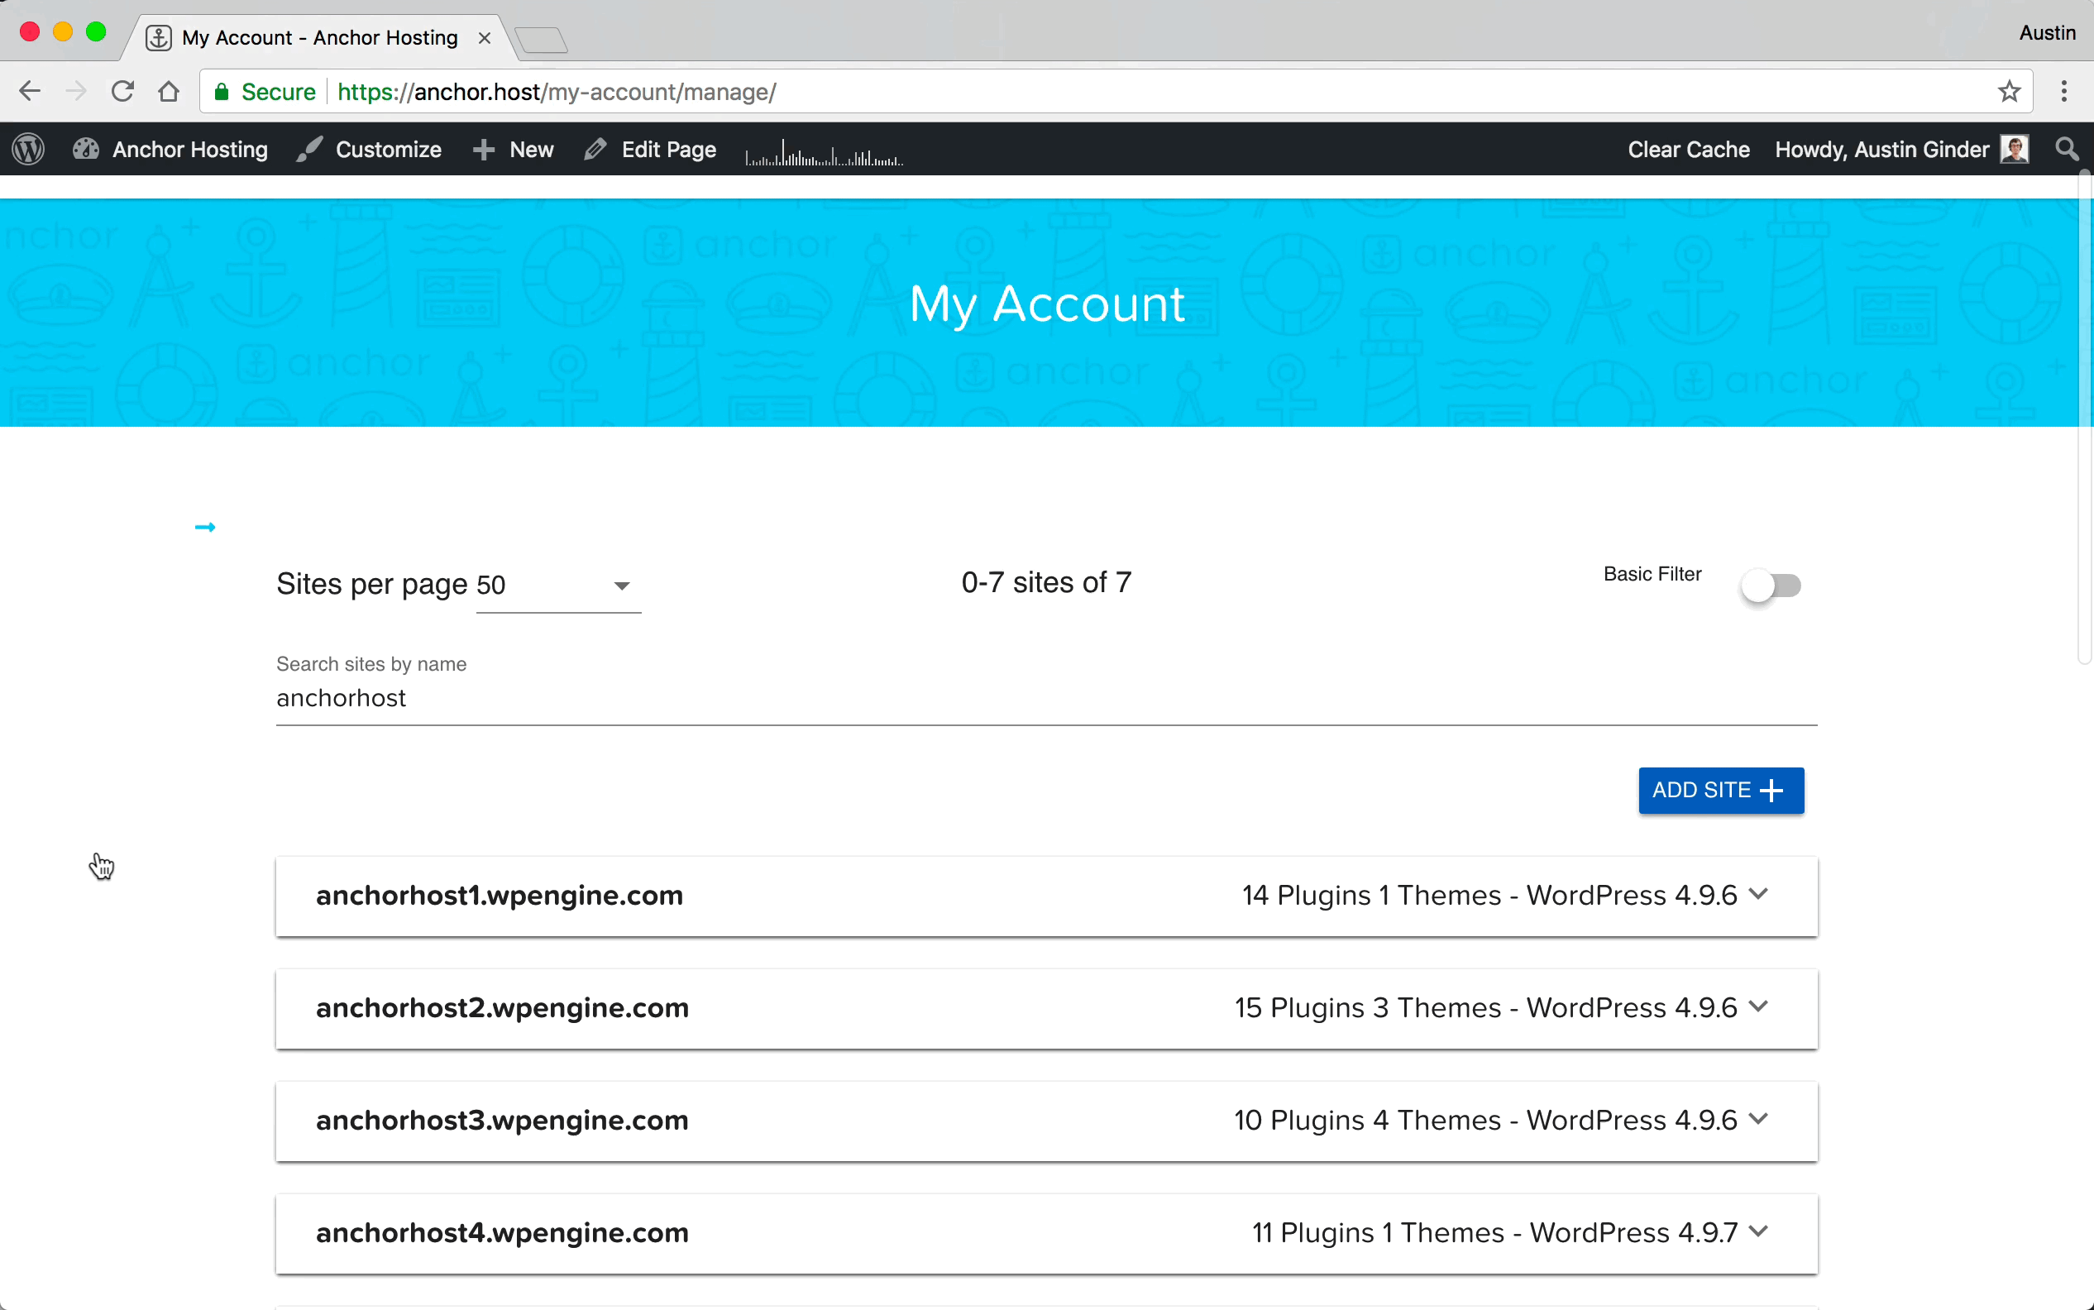The height and width of the screenshot is (1310, 2094).
Task: Open a new browser tab
Action: [x=542, y=39]
